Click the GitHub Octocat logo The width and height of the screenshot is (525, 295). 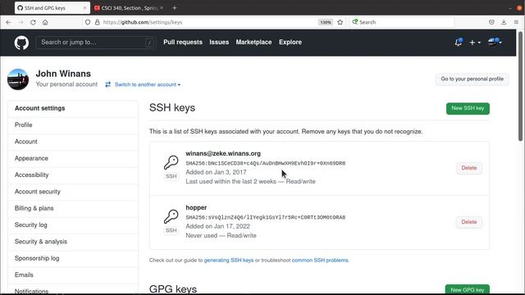[21, 43]
